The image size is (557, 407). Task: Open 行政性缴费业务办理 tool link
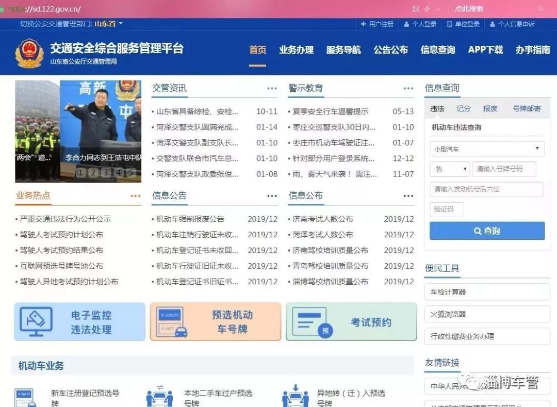click(x=487, y=336)
